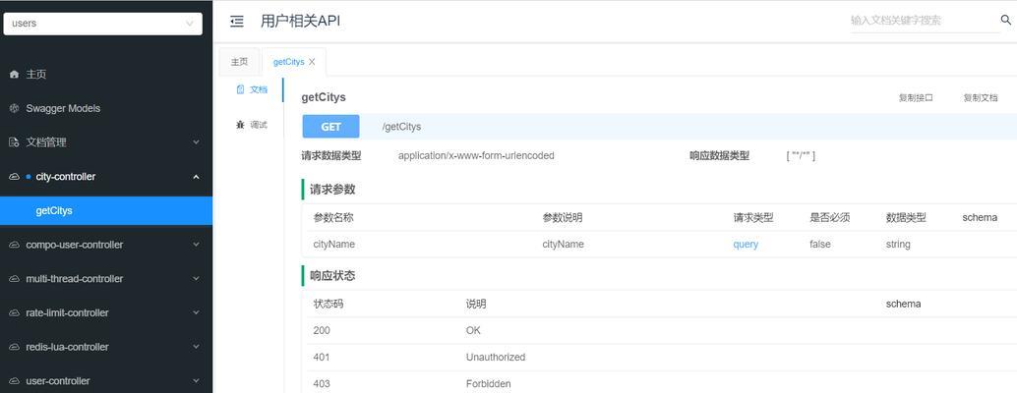Click the redis-lua-controller cloud icon
The image size is (1017, 393).
tap(15, 347)
